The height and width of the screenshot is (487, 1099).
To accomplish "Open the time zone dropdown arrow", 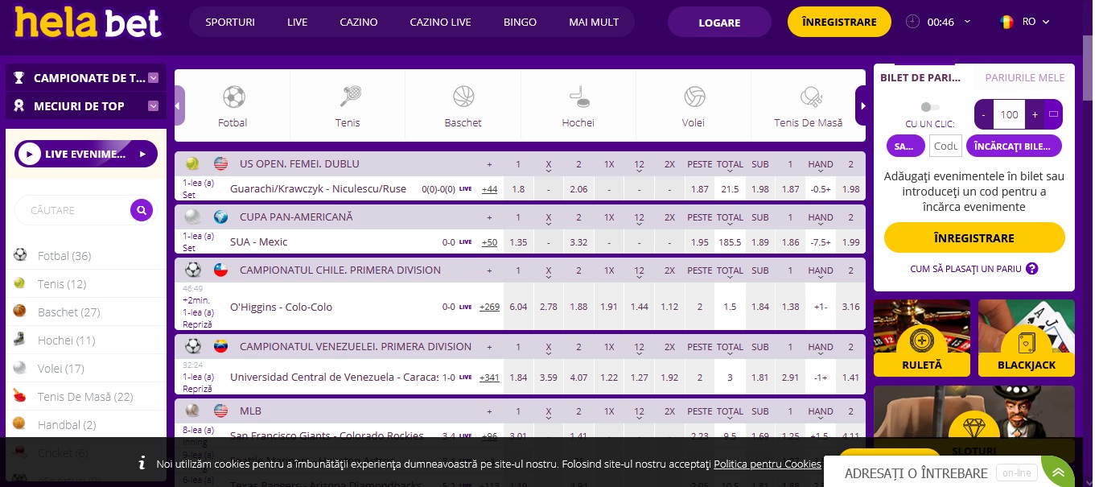I will click(967, 22).
